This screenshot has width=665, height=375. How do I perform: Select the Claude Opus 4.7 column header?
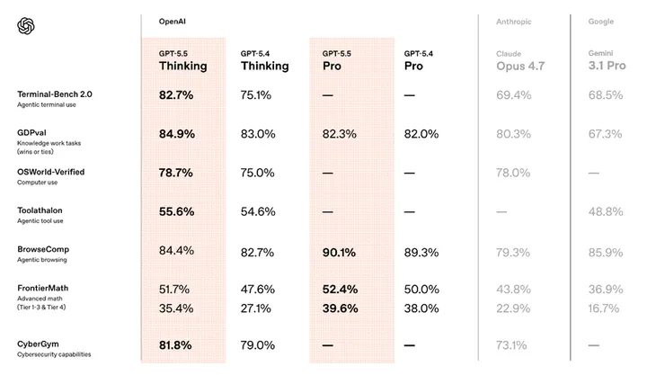520,60
